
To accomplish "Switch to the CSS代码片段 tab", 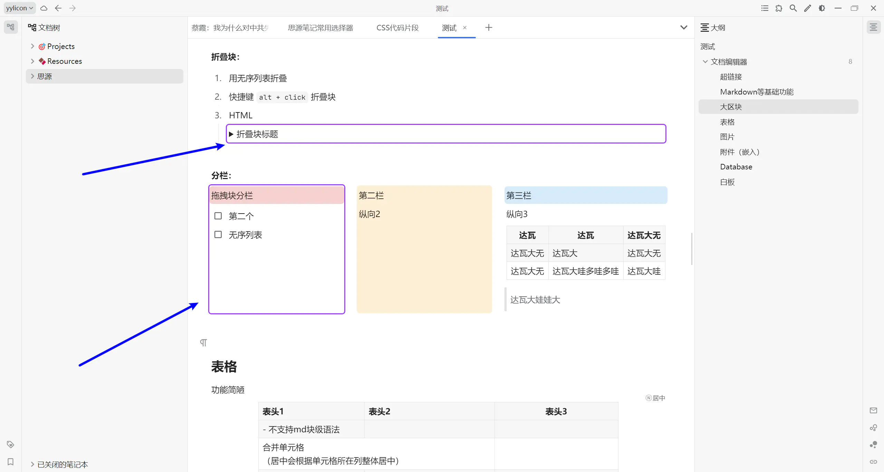I will (396, 28).
